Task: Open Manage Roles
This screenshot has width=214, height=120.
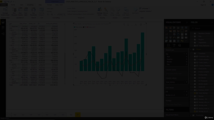Action: point(100,12)
